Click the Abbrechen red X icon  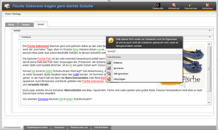click(x=207, y=5)
